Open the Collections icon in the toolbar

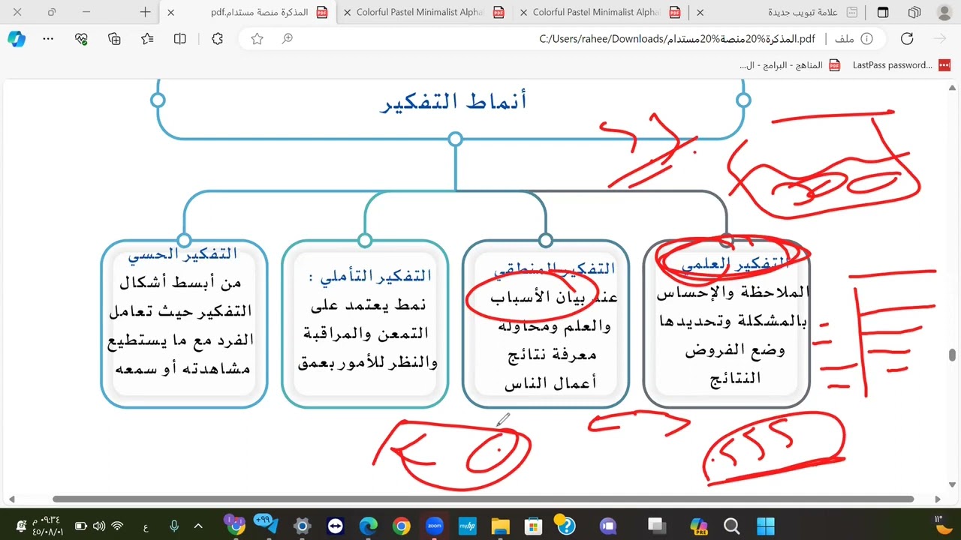coord(115,39)
